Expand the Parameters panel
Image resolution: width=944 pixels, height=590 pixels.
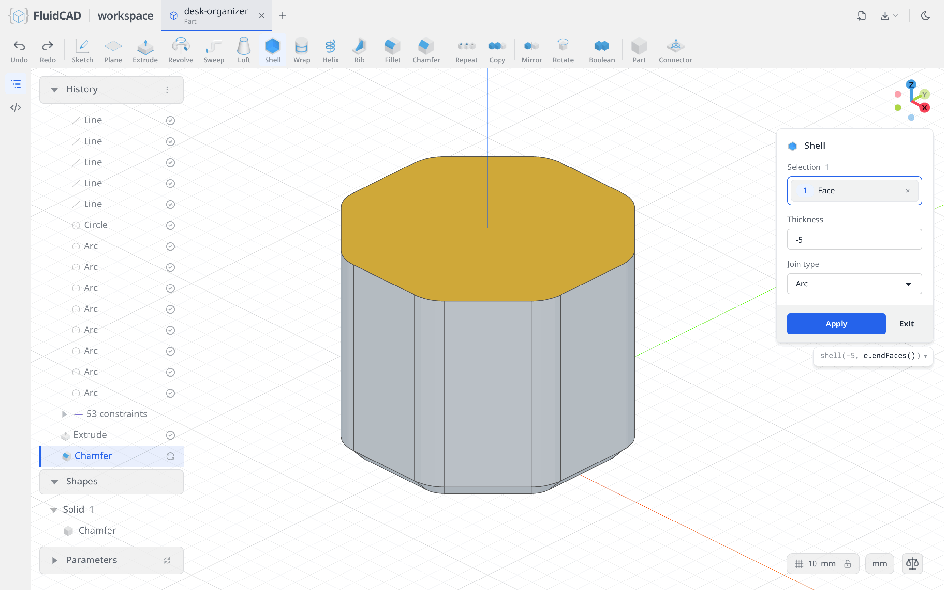click(x=54, y=560)
